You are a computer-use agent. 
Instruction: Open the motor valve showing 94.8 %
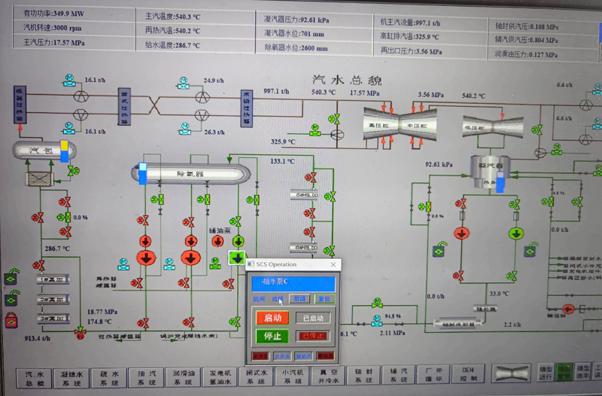377,321
